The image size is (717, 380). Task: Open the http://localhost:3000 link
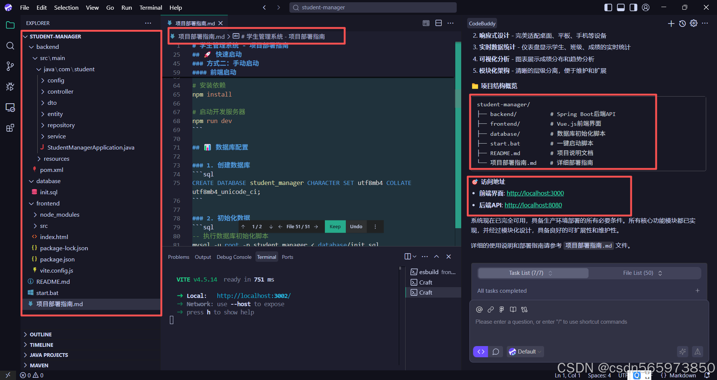pos(535,193)
